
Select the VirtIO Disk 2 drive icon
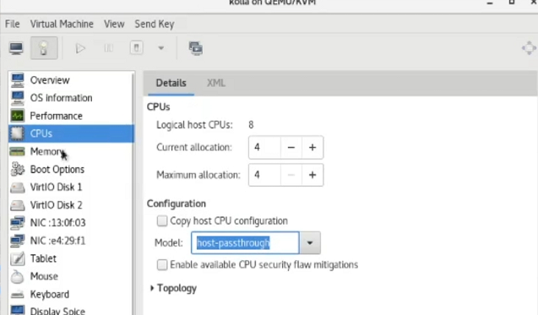click(17, 205)
